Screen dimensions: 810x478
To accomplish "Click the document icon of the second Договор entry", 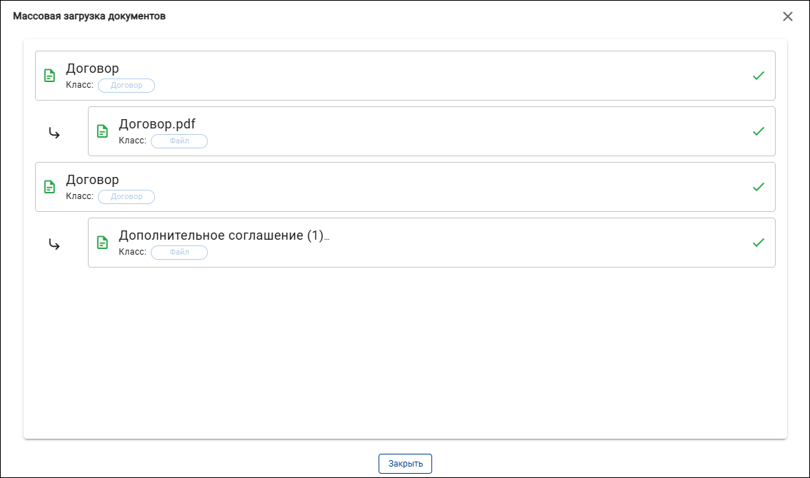I will tap(49, 187).
